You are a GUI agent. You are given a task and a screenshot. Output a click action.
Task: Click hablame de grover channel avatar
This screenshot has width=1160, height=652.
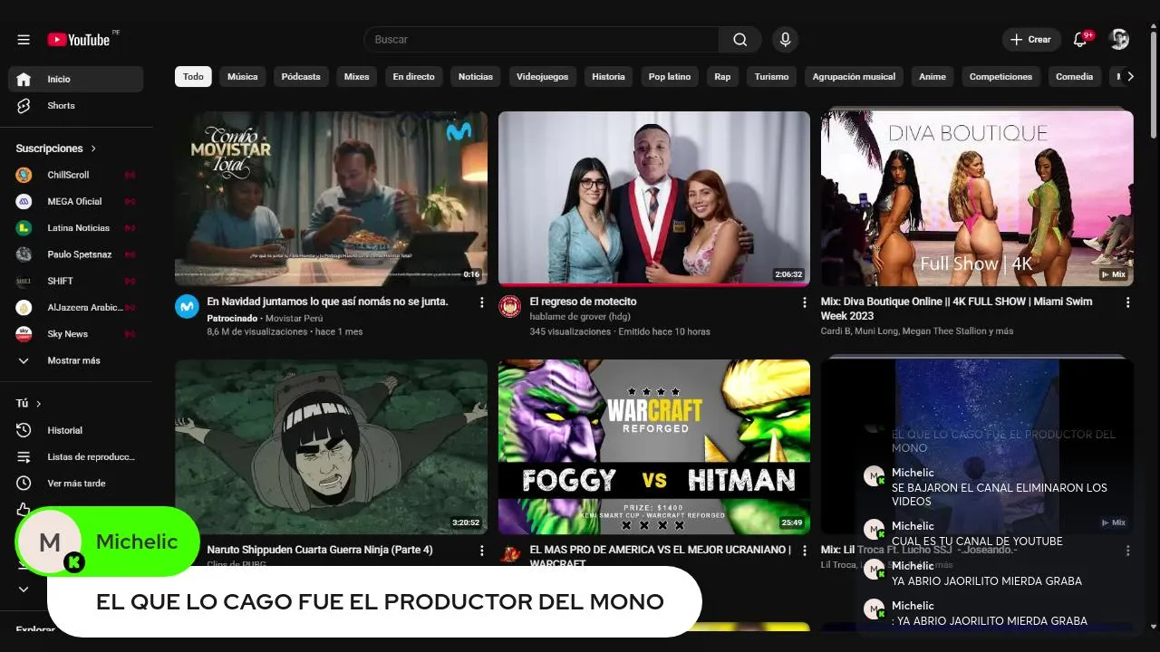coord(510,306)
